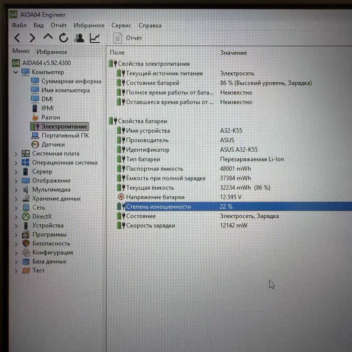The image size is (352, 352).
Task: Click the Устройства devices icon
Action: tap(26, 225)
